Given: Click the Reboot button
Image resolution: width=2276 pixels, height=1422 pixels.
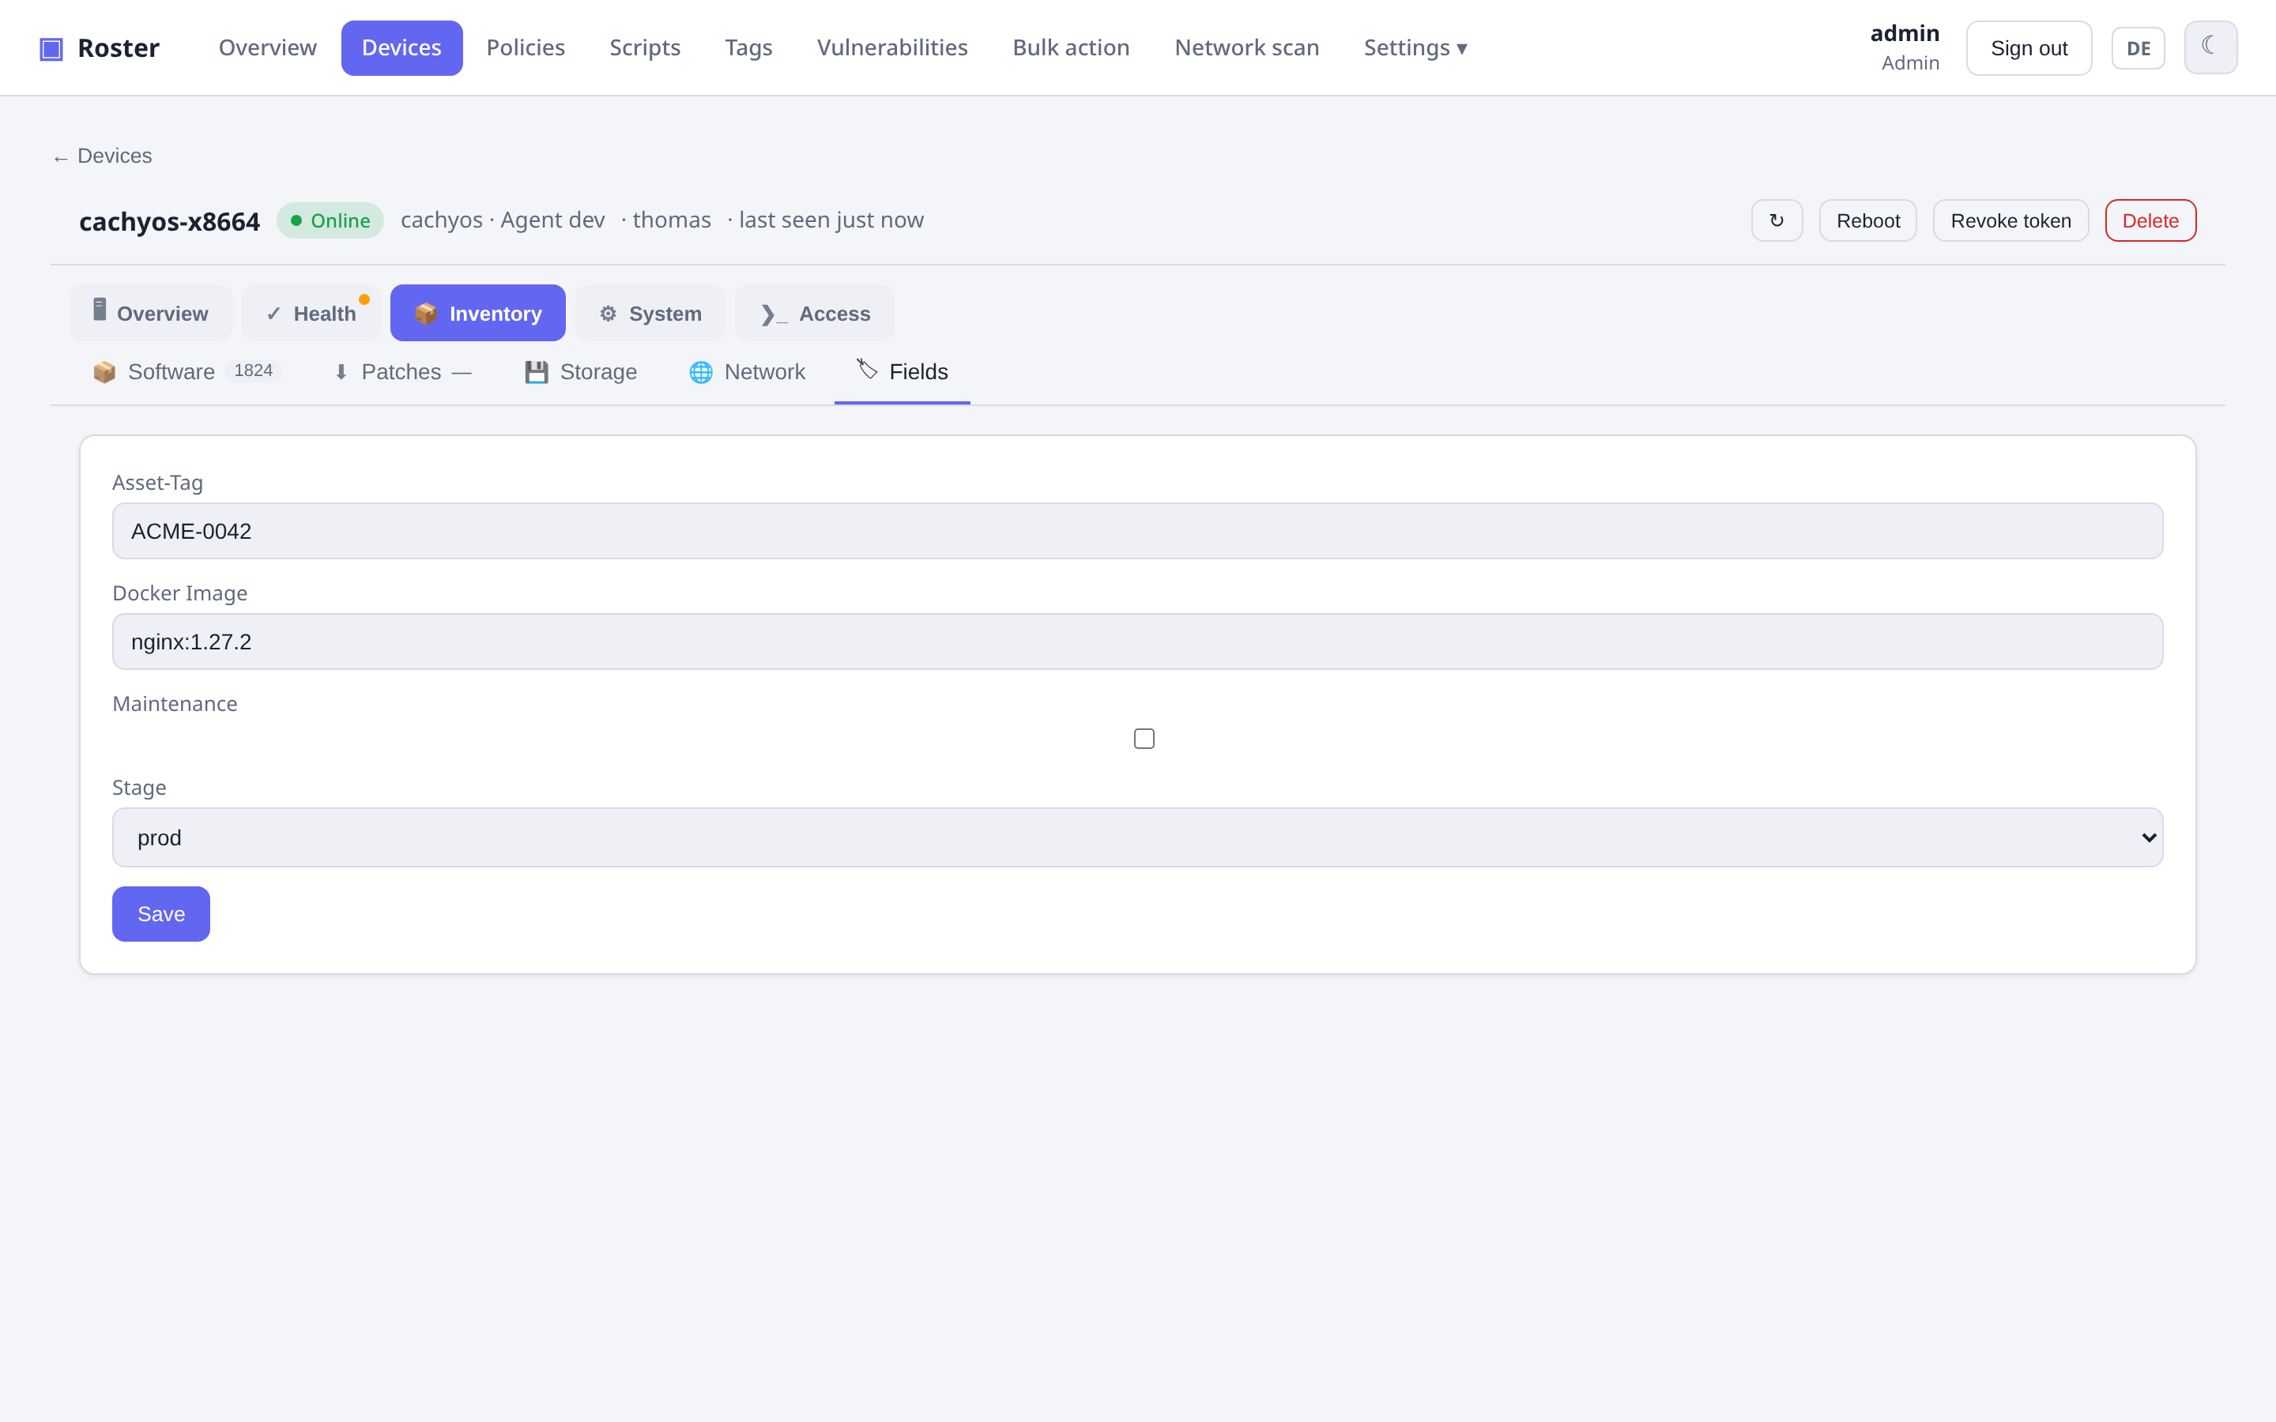Looking at the screenshot, I should click(x=1868, y=220).
